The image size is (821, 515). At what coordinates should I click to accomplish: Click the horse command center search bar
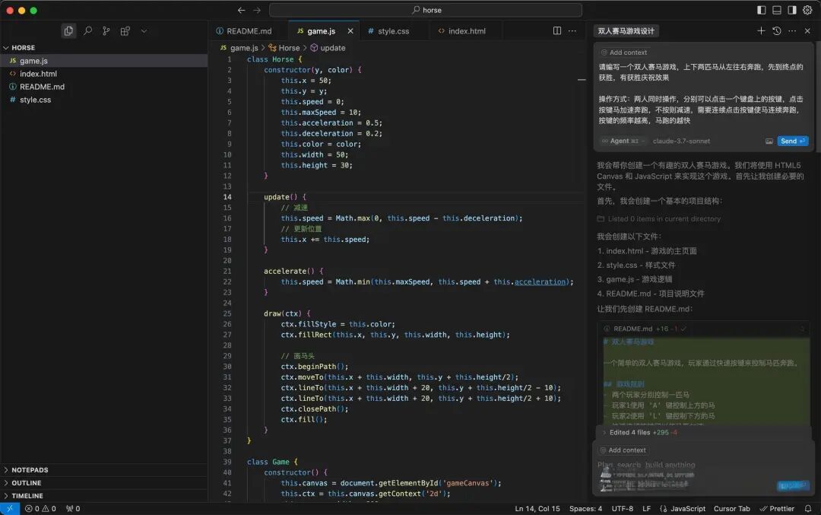(426, 10)
